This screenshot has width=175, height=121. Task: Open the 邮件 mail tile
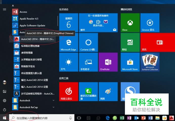(x=98, y=23)
